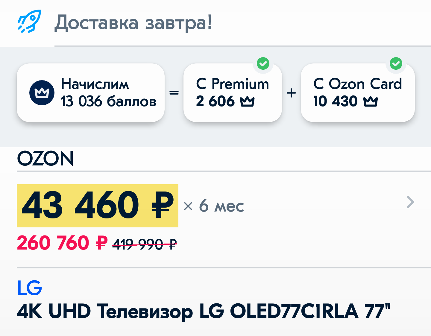Click the crown icon after 2 606
This screenshot has height=336, width=431.
pos(247,102)
